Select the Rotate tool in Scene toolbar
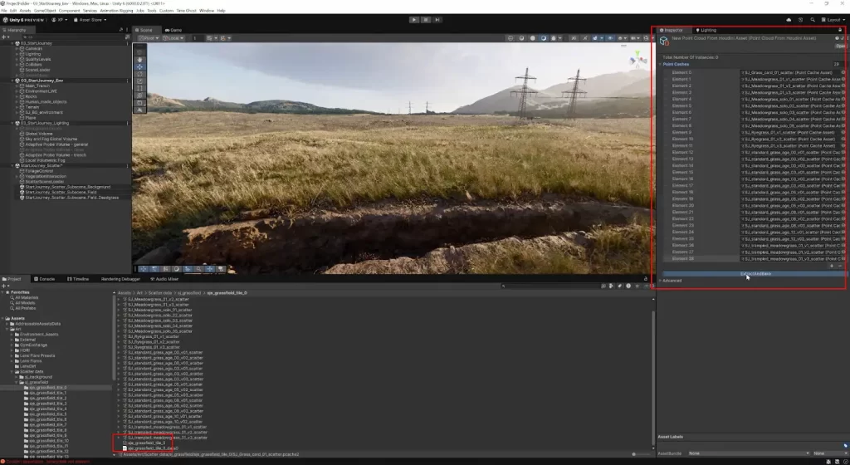Image resolution: width=850 pixels, height=465 pixels. (139, 75)
